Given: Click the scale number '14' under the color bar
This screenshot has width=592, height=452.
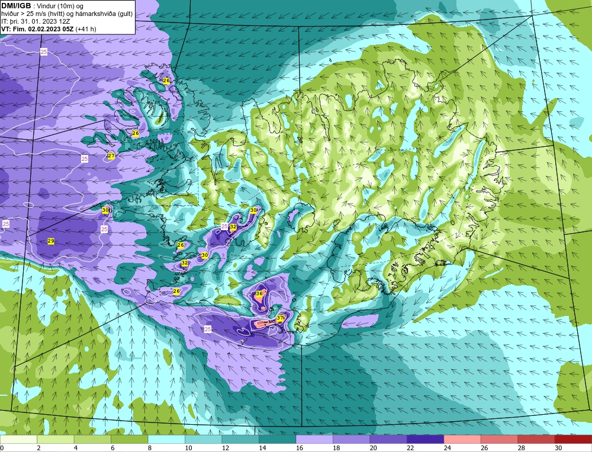Looking at the screenshot, I should pos(262,448).
